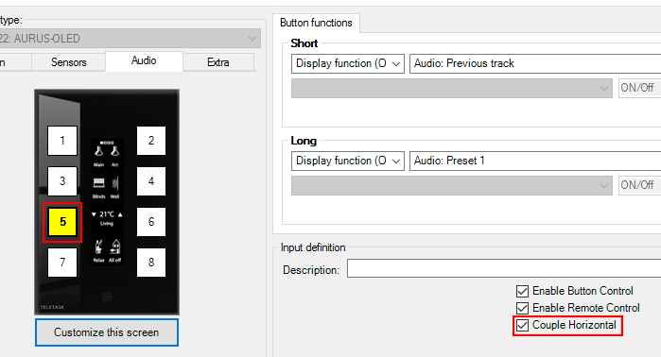This screenshot has height=357, width=661.
Task: Switch to the Audio tab
Action: point(144,61)
